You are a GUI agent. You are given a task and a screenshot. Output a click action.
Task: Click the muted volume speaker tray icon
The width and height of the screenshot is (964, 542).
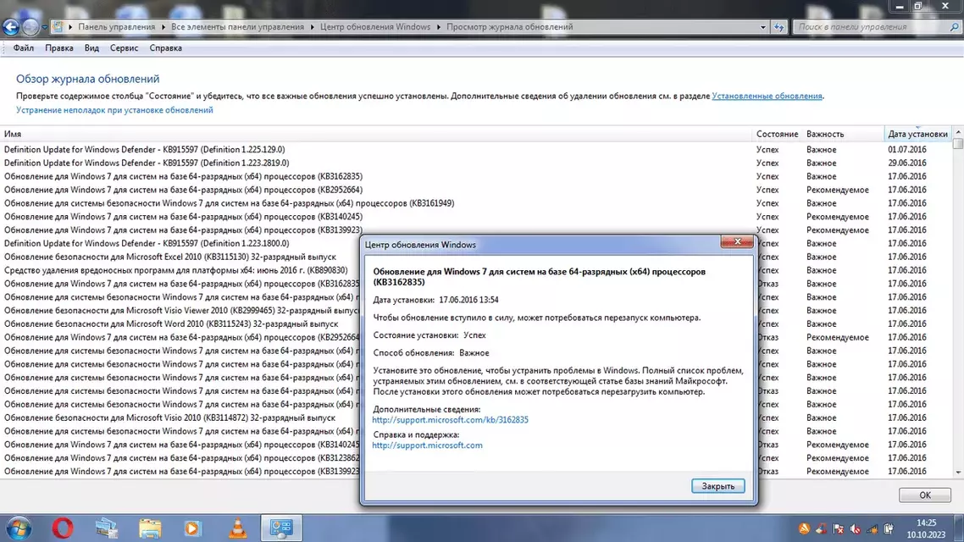pos(856,528)
